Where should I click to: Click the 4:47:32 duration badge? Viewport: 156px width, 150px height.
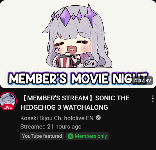(143, 81)
